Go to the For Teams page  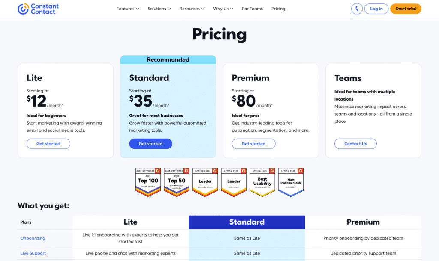click(x=252, y=9)
